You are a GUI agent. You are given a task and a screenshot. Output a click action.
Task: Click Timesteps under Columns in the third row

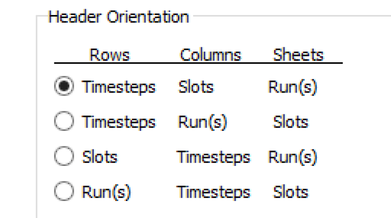[x=214, y=157]
